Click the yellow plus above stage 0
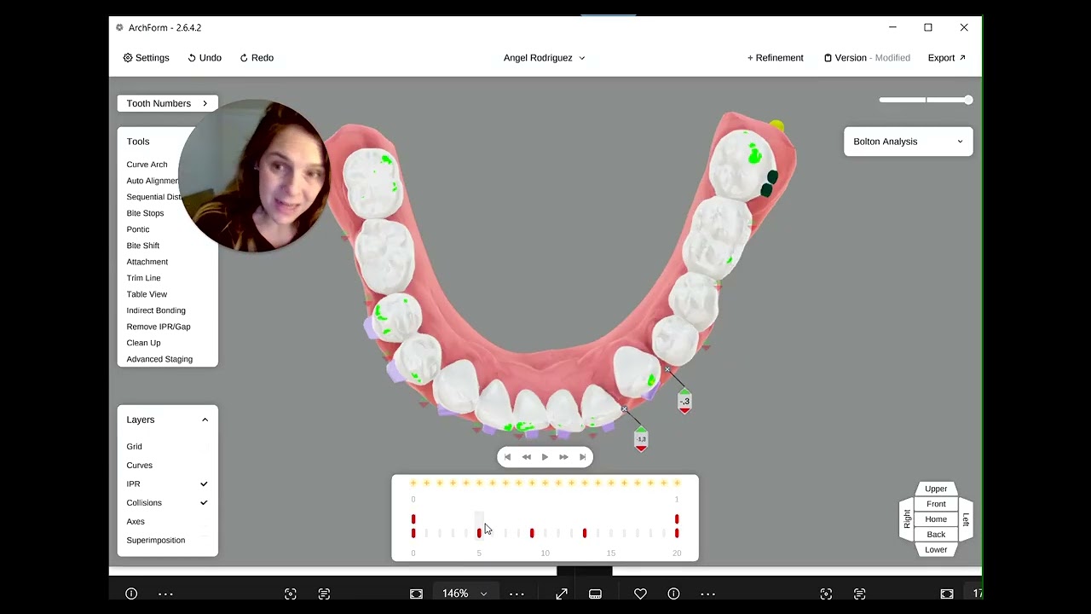1091x614 pixels. tap(413, 483)
